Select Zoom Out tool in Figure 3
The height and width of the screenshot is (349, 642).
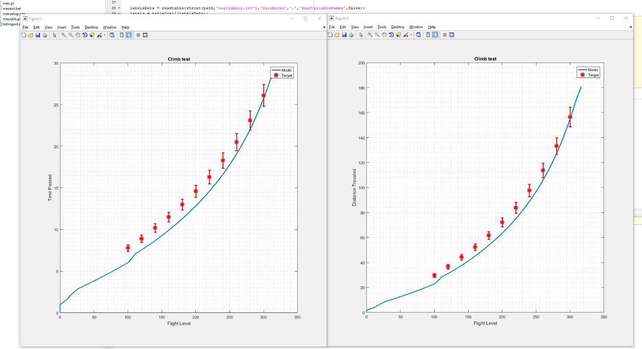coord(377,35)
